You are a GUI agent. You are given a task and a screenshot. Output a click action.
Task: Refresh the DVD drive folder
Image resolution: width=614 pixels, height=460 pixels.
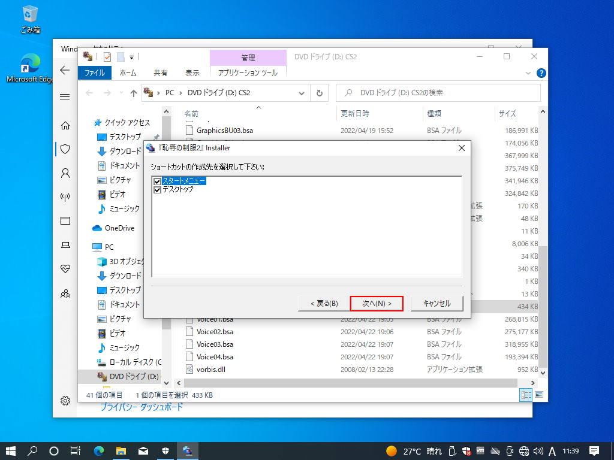(320, 93)
